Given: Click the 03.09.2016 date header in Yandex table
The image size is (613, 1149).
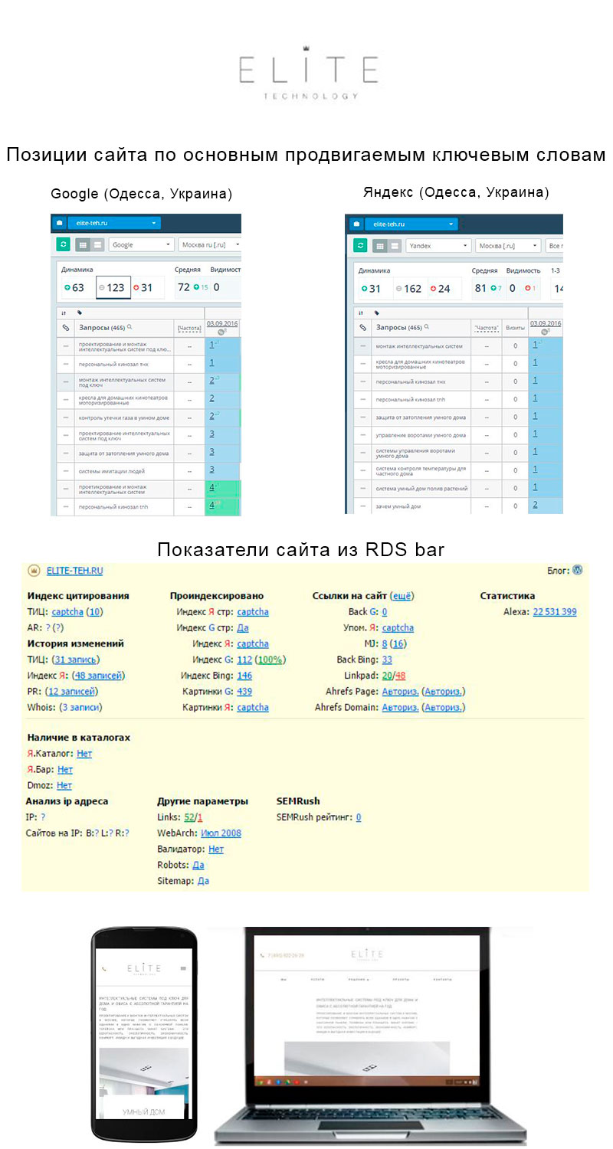Looking at the screenshot, I should (x=546, y=324).
